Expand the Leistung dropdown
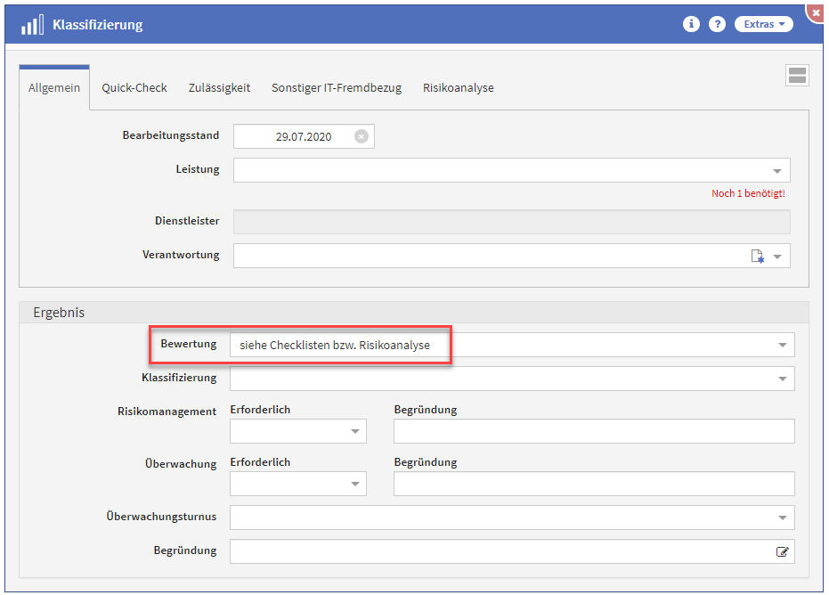 pyautogui.click(x=776, y=171)
